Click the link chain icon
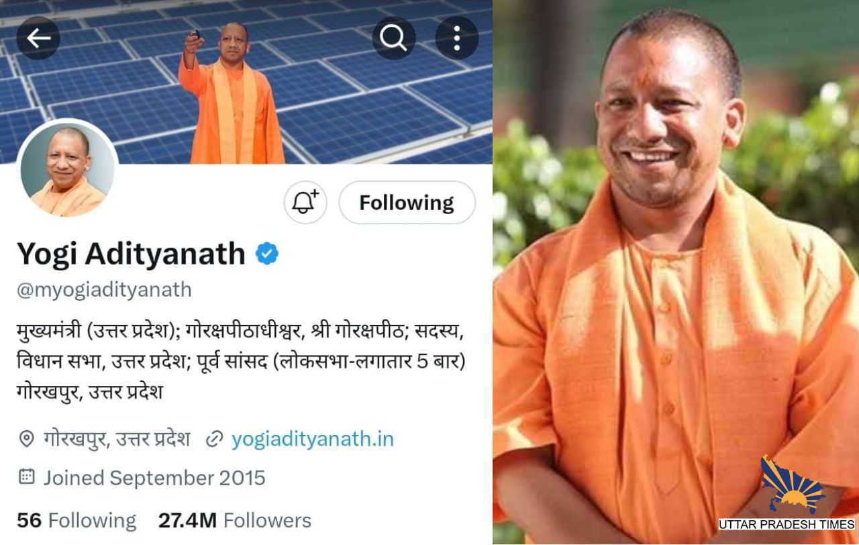The width and height of the screenshot is (859, 545). [214, 440]
